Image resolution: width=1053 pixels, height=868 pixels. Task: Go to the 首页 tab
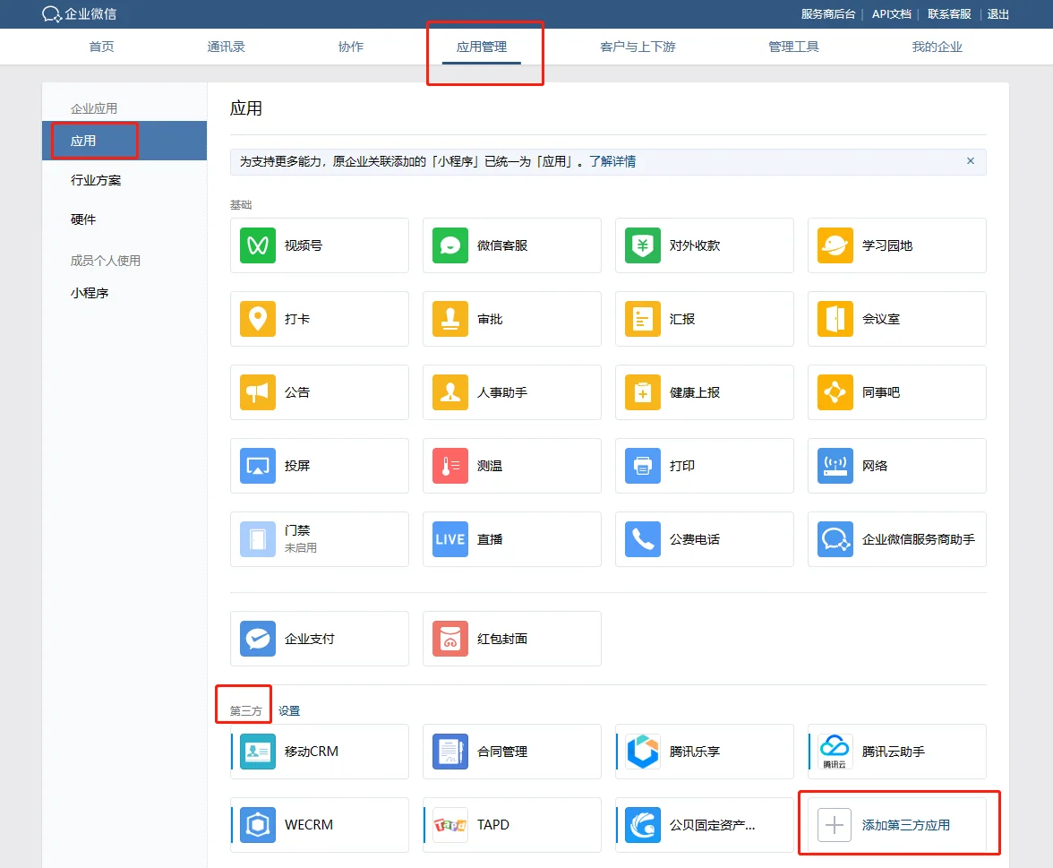pos(101,47)
